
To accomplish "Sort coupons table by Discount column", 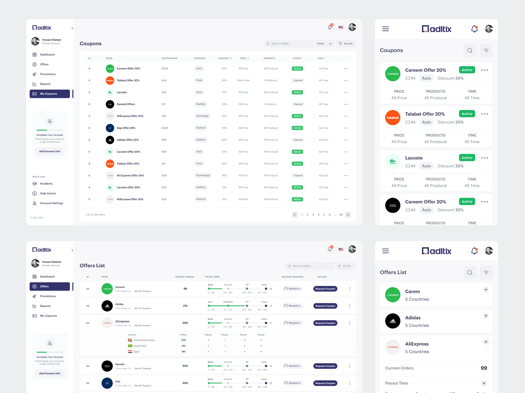I will point(225,58).
